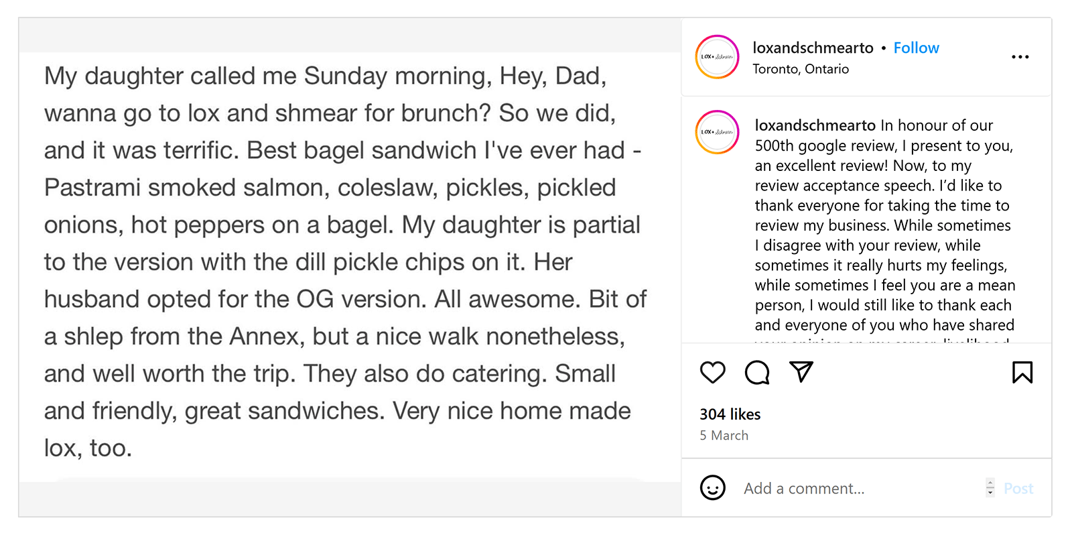
Task: See who liked by clicking 304 likes
Action: click(x=730, y=414)
